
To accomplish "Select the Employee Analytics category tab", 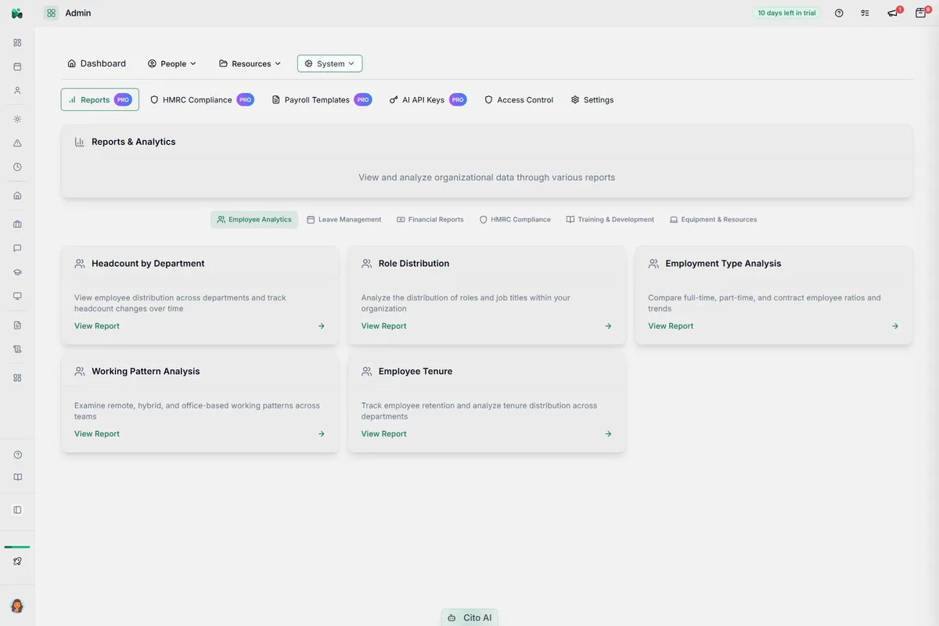I will coord(254,220).
